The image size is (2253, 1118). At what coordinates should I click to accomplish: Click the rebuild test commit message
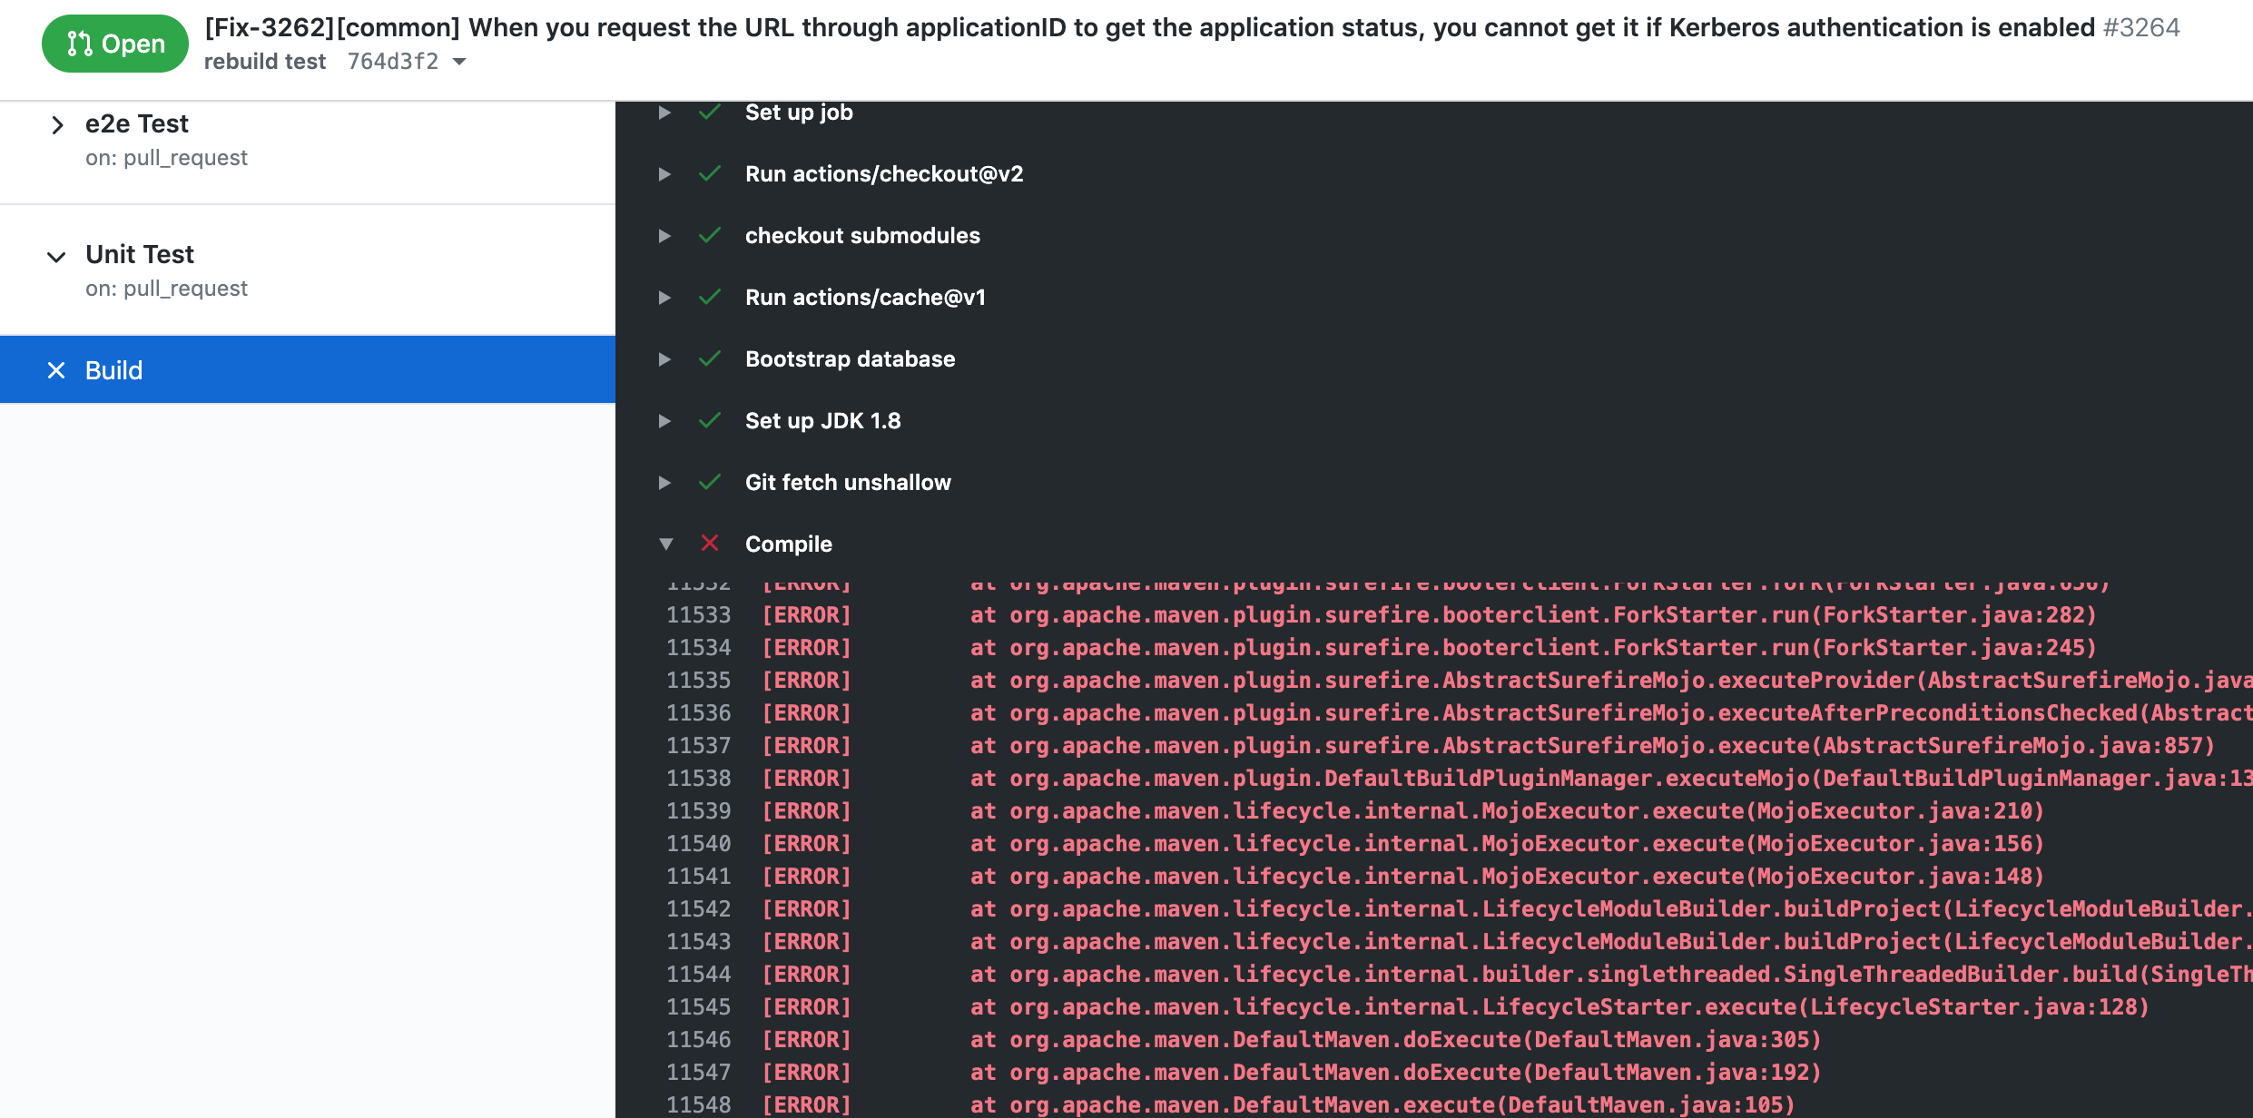pos(265,62)
